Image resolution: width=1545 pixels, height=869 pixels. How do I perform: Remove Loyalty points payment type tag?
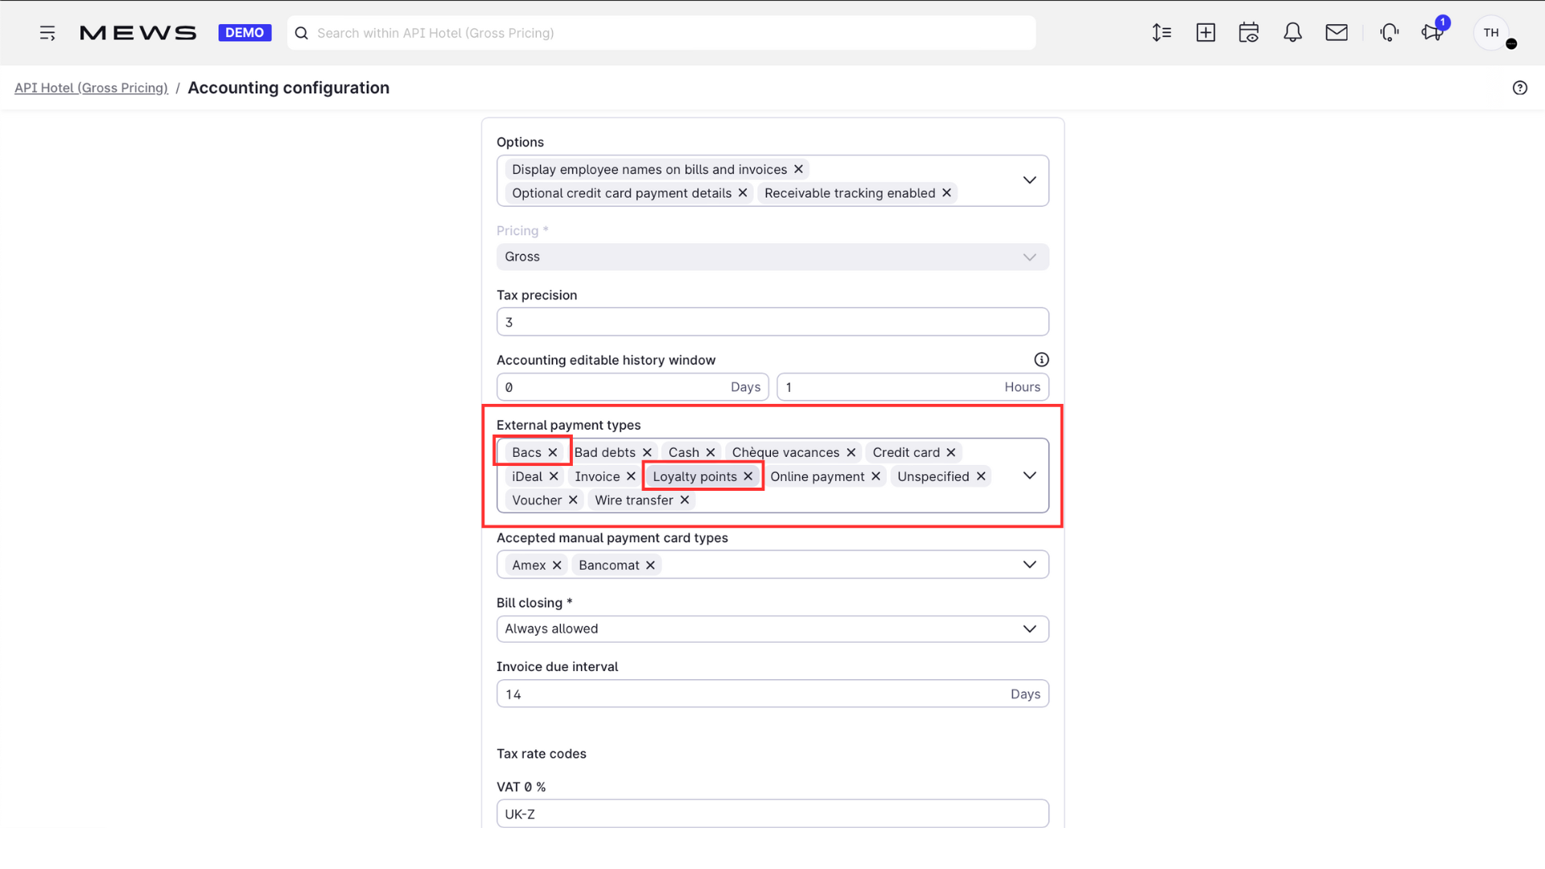click(748, 476)
